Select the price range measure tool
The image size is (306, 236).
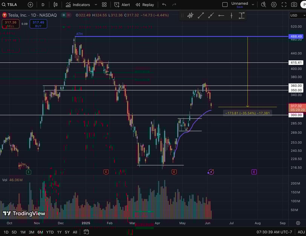coord(242,15)
